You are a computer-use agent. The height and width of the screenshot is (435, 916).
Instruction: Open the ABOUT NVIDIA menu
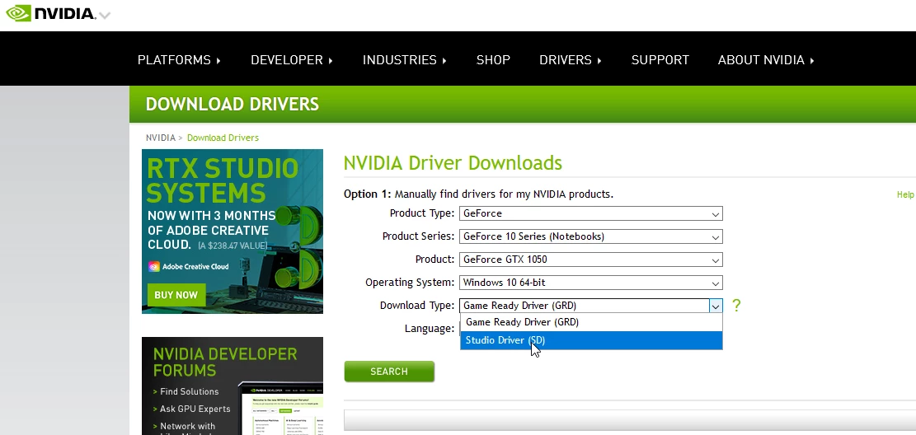click(x=766, y=59)
